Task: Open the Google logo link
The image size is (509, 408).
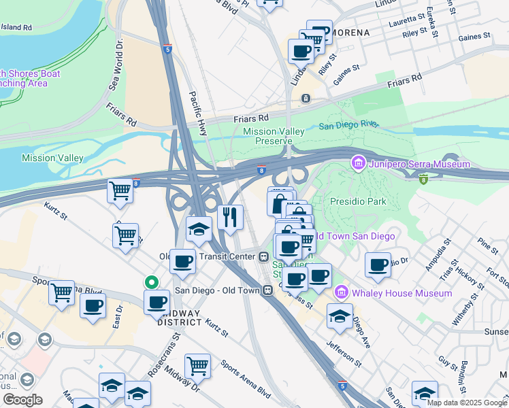Action: click(x=22, y=400)
